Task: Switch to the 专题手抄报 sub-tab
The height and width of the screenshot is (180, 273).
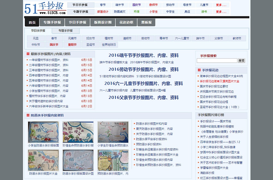Action: pos(66,31)
